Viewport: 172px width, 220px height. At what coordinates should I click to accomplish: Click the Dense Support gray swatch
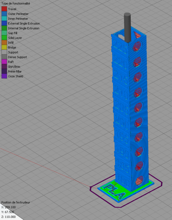click(x=4, y=57)
